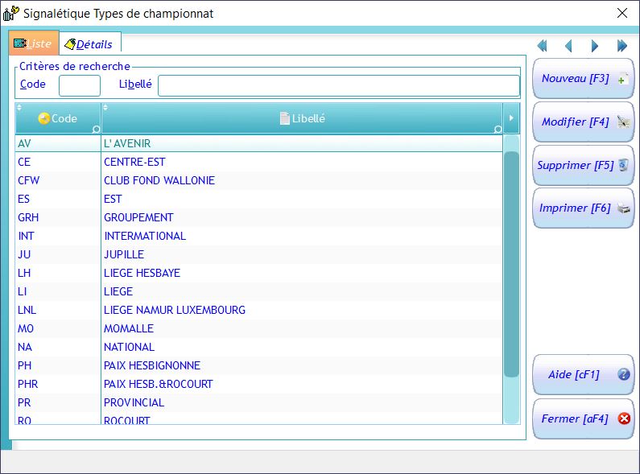Close the form with Fermer [aF4]

(x=584, y=418)
